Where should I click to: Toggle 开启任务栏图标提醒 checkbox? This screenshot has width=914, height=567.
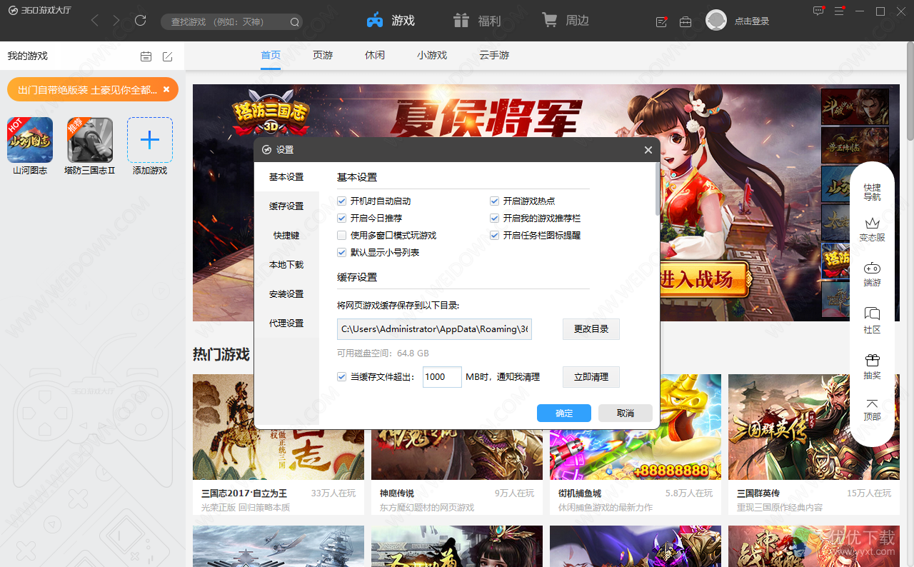pos(495,236)
